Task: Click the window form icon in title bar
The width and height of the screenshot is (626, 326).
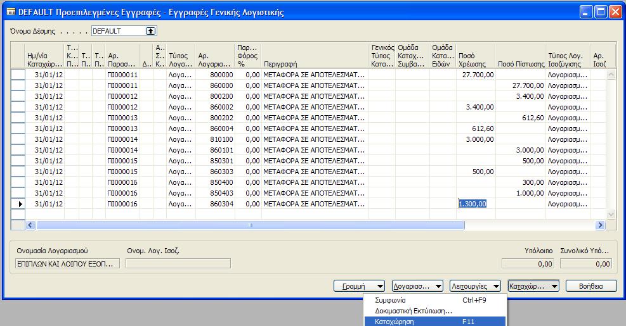Action: (x=11, y=12)
